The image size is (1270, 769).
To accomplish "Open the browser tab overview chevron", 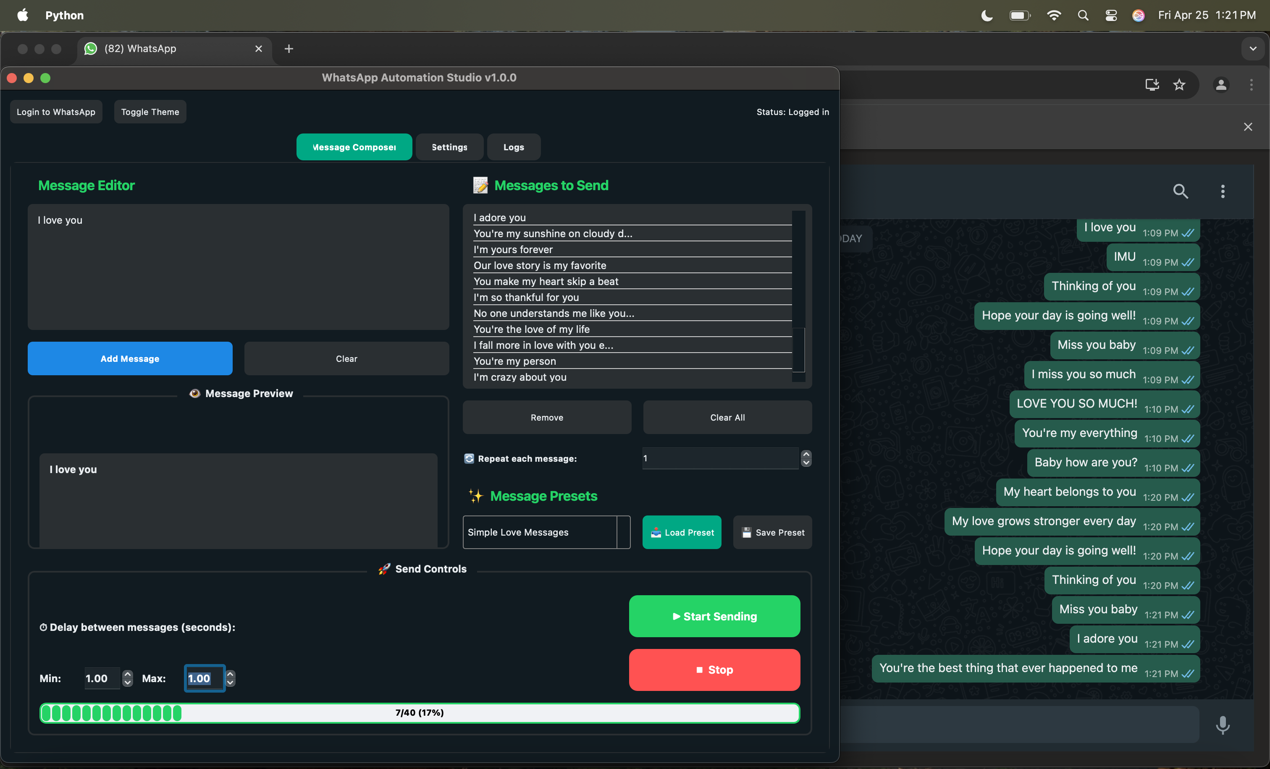I will click(x=1254, y=48).
